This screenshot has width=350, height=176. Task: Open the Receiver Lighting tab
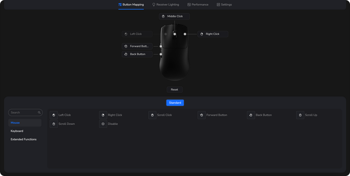(x=165, y=5)
